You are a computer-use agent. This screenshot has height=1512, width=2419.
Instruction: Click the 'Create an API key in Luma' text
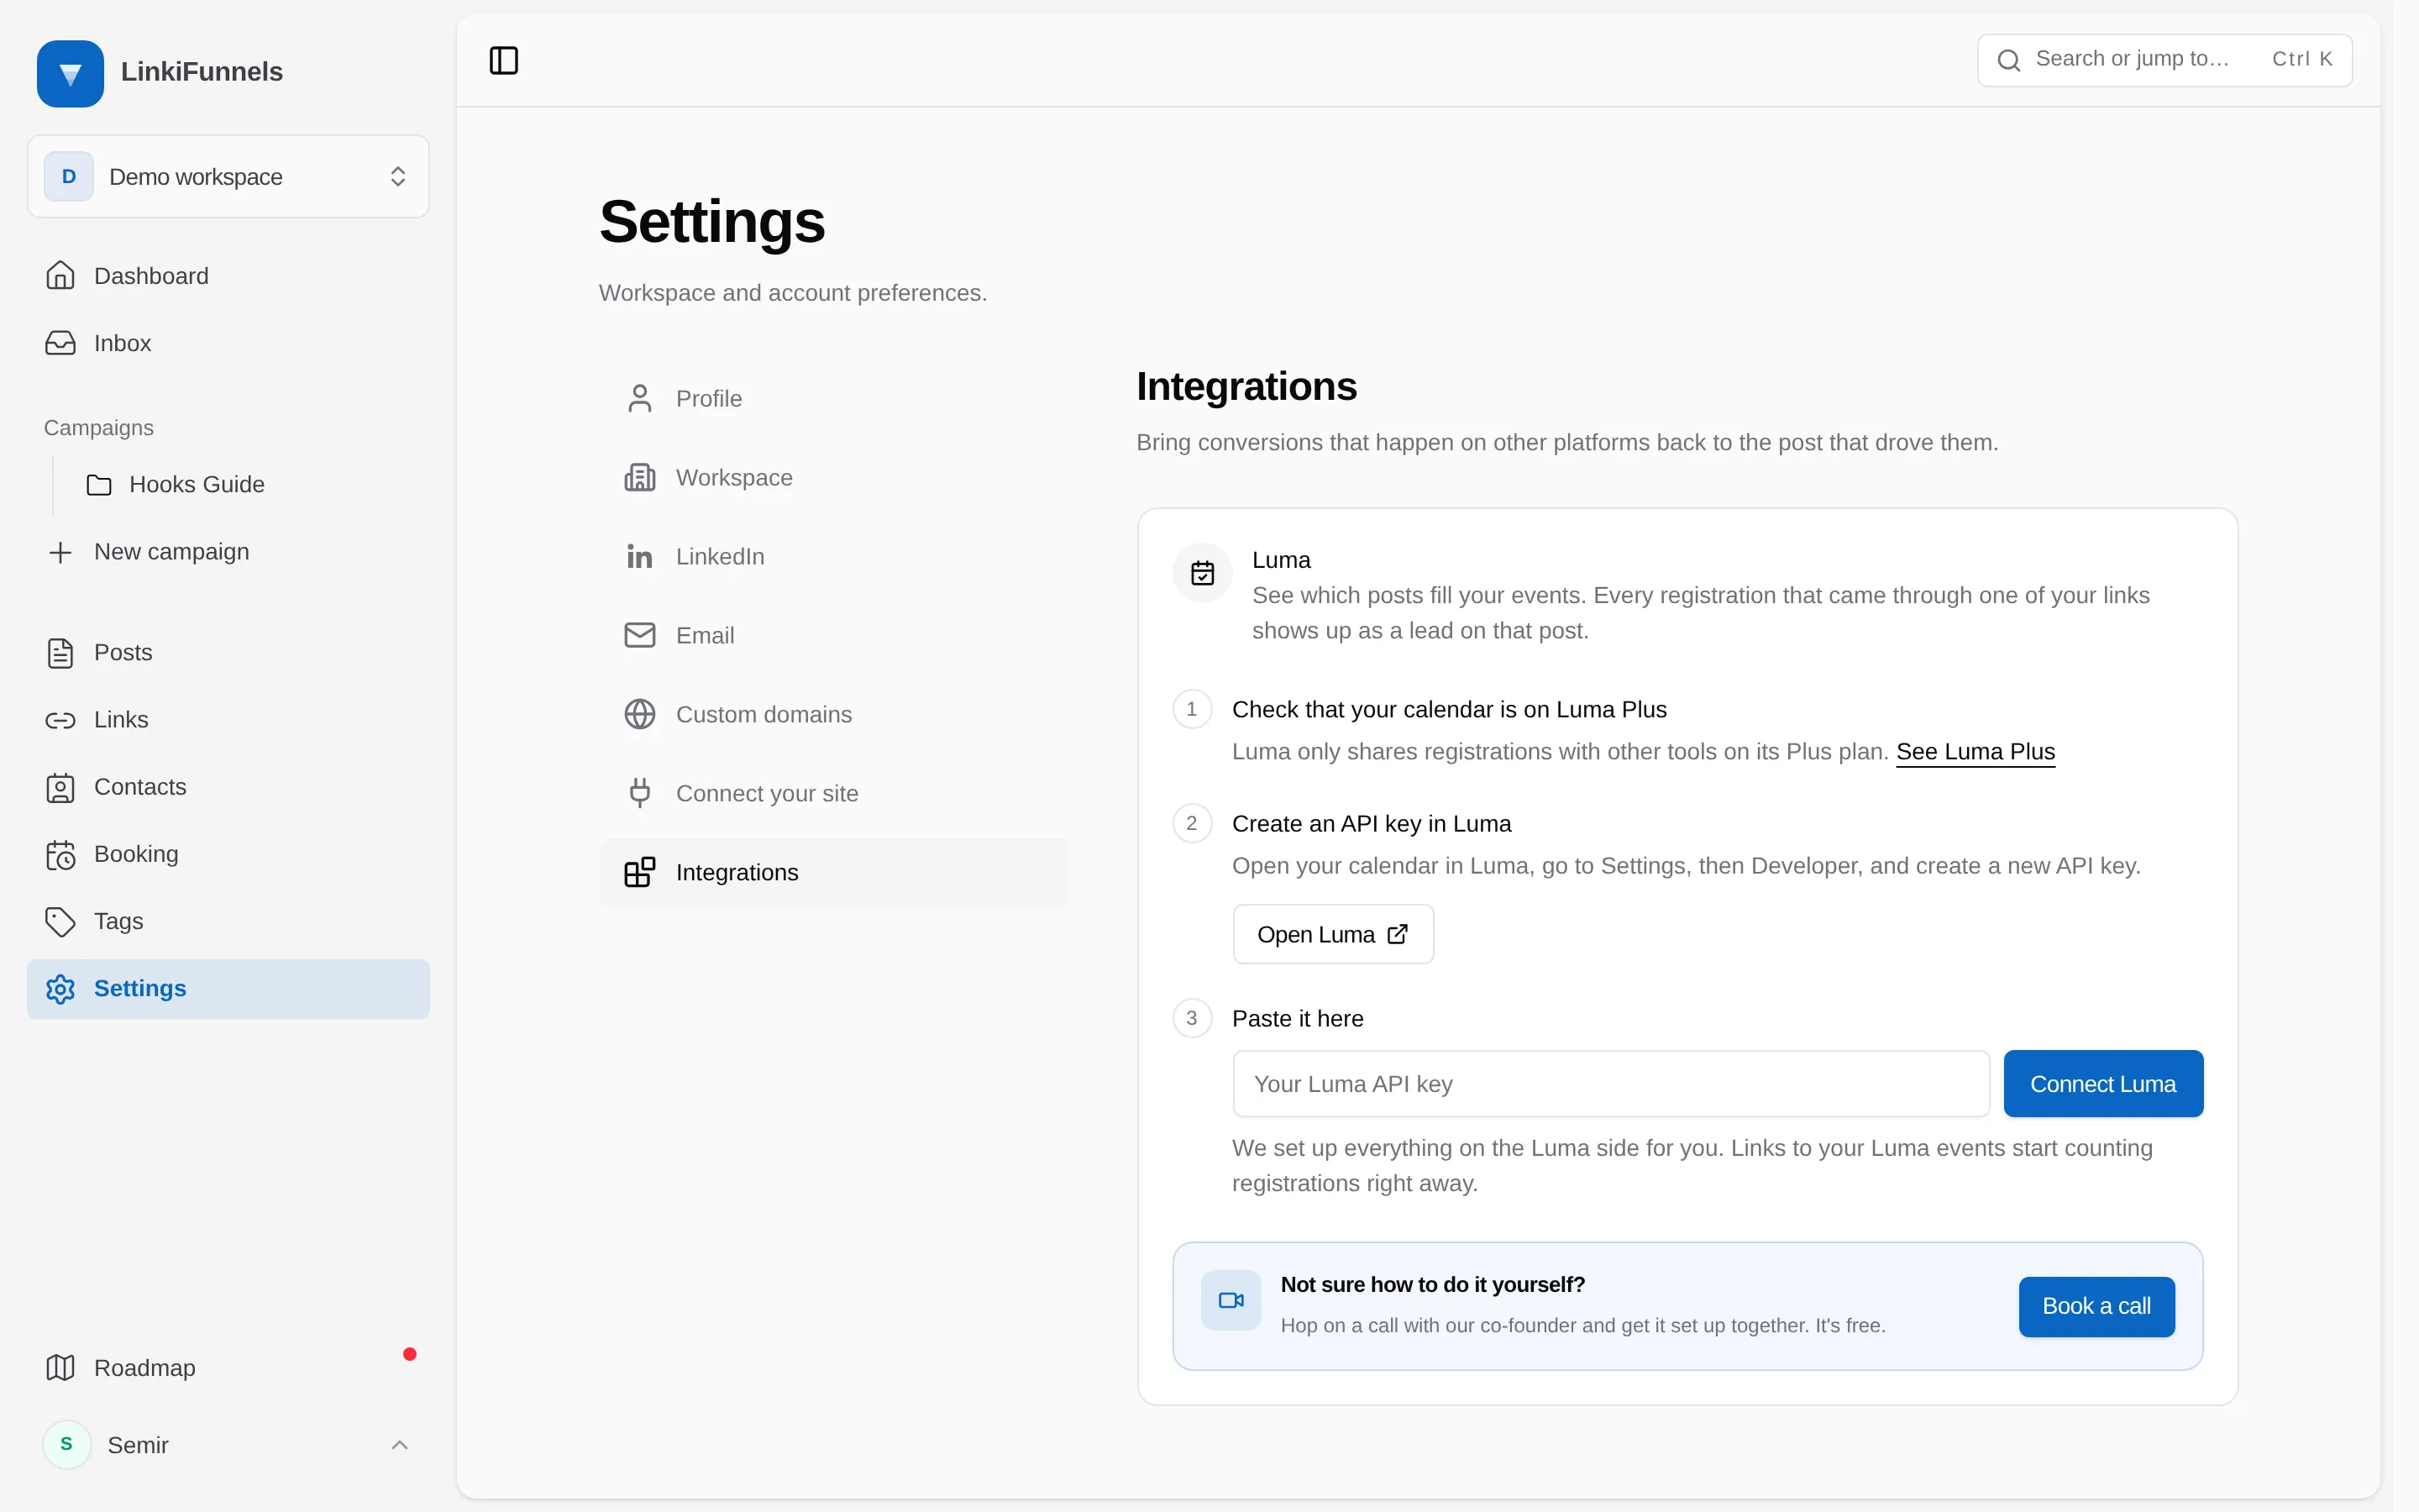coord(1372,823)
